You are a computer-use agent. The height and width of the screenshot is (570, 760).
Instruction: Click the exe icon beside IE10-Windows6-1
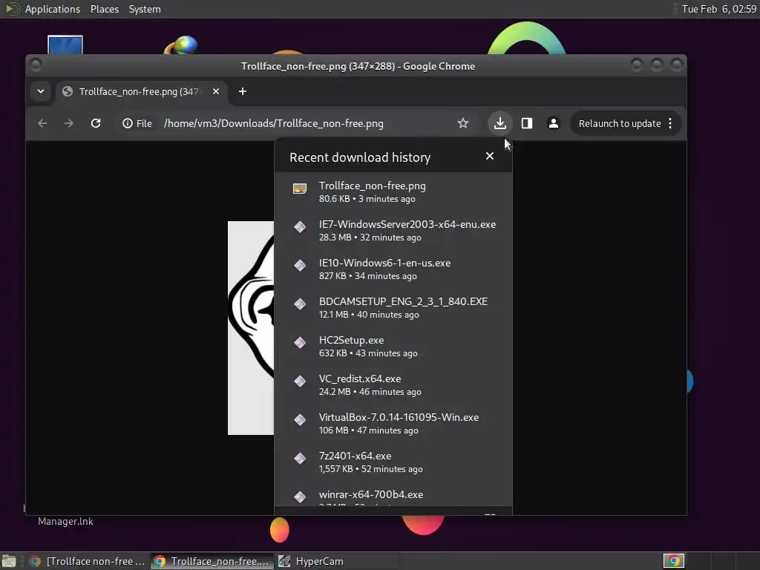click(x=300, y=265)
